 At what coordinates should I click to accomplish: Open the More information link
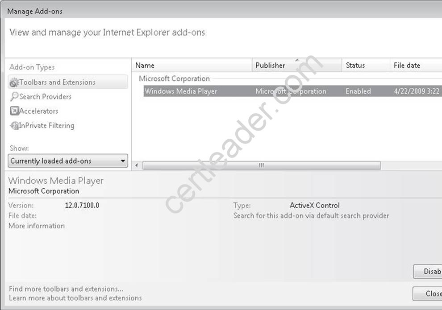pos(37,226)
